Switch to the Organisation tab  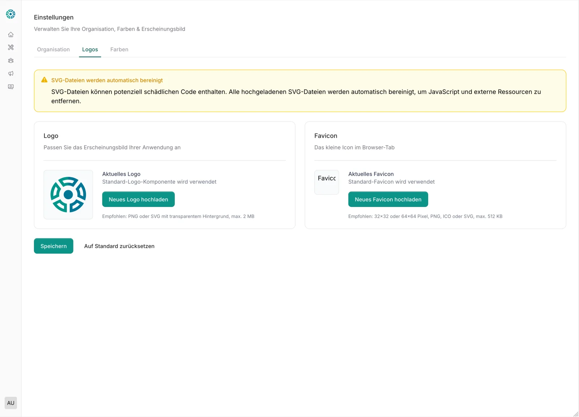[53, 50]
